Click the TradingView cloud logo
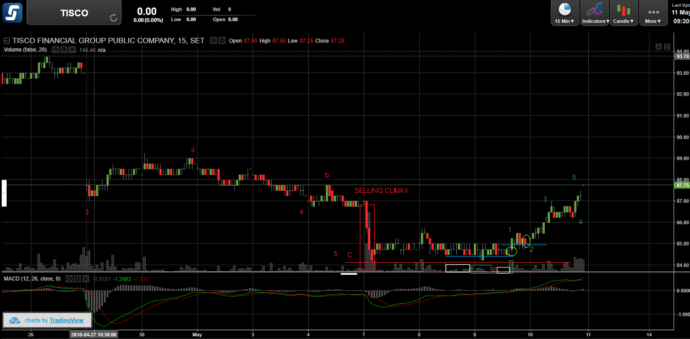Image resolution: width=690 pixels, height=339 pixels. coord(15,320)
